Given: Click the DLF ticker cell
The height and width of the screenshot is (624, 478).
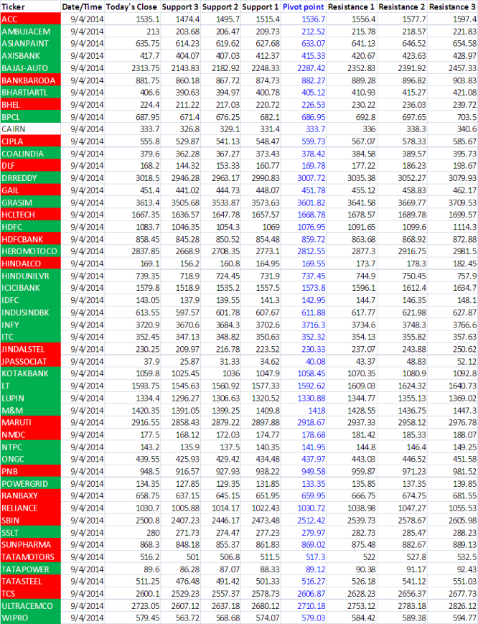Looking at the screenshot, I should (x=31, y=166).
